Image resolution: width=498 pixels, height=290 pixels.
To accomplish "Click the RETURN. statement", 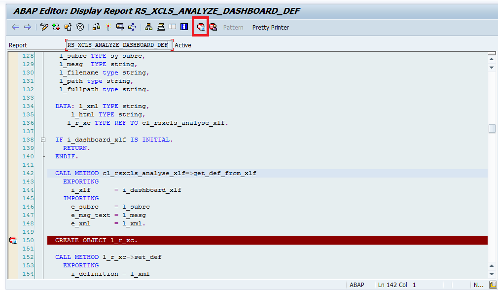I will pos(76,148).
